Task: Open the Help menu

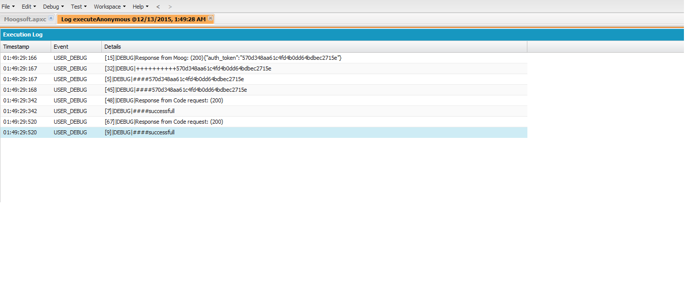Action: [140, 7]
